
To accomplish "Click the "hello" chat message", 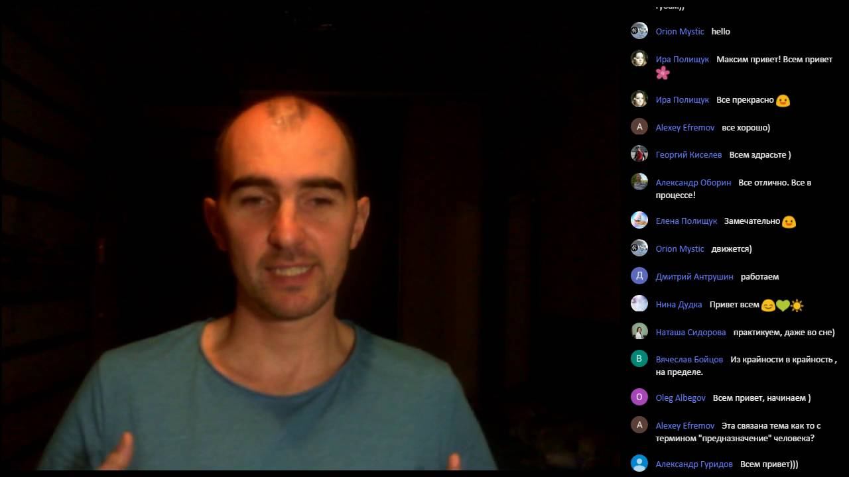I will click(720, 31).
